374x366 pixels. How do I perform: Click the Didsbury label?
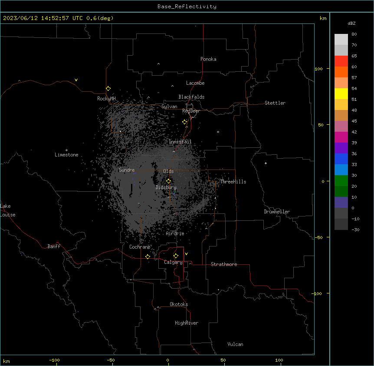click(x=166, y=187)
